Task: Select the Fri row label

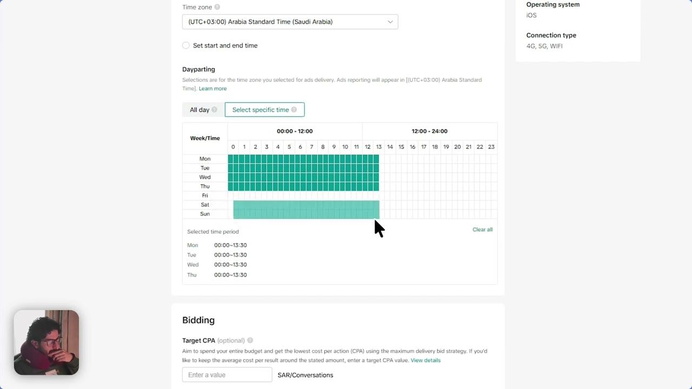Action: (x=205, y=196)
